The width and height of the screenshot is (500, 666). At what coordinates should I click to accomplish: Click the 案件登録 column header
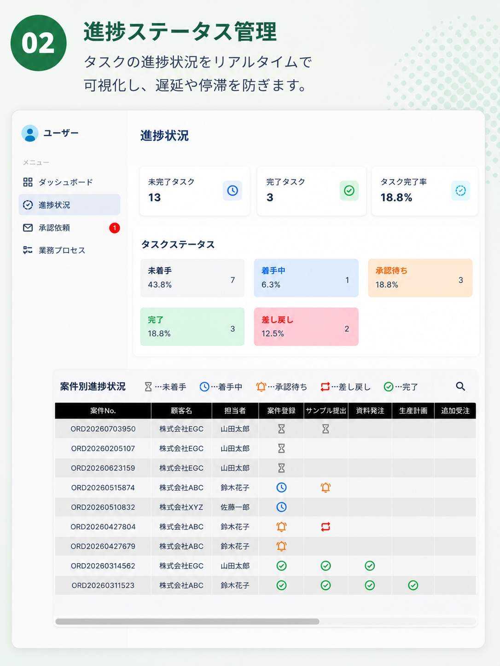[281, 411]
